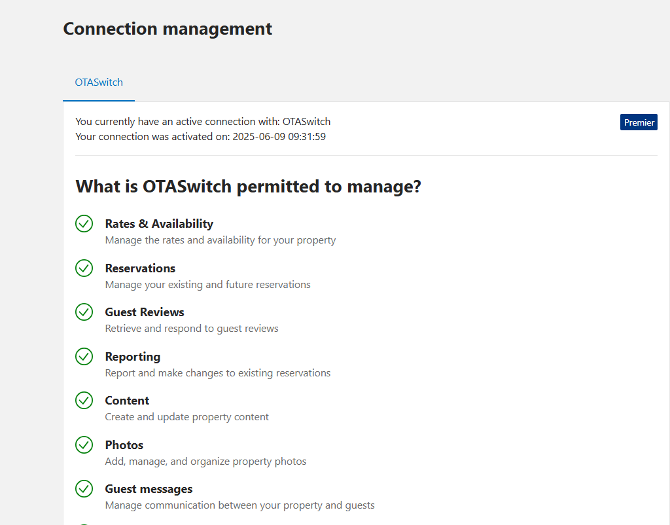Click the Content permission heading
This screenshot has width=670, height=525.
tap(127, 401)
